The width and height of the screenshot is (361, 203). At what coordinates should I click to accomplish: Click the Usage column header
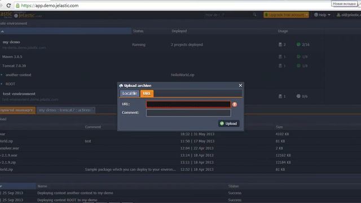283,31
